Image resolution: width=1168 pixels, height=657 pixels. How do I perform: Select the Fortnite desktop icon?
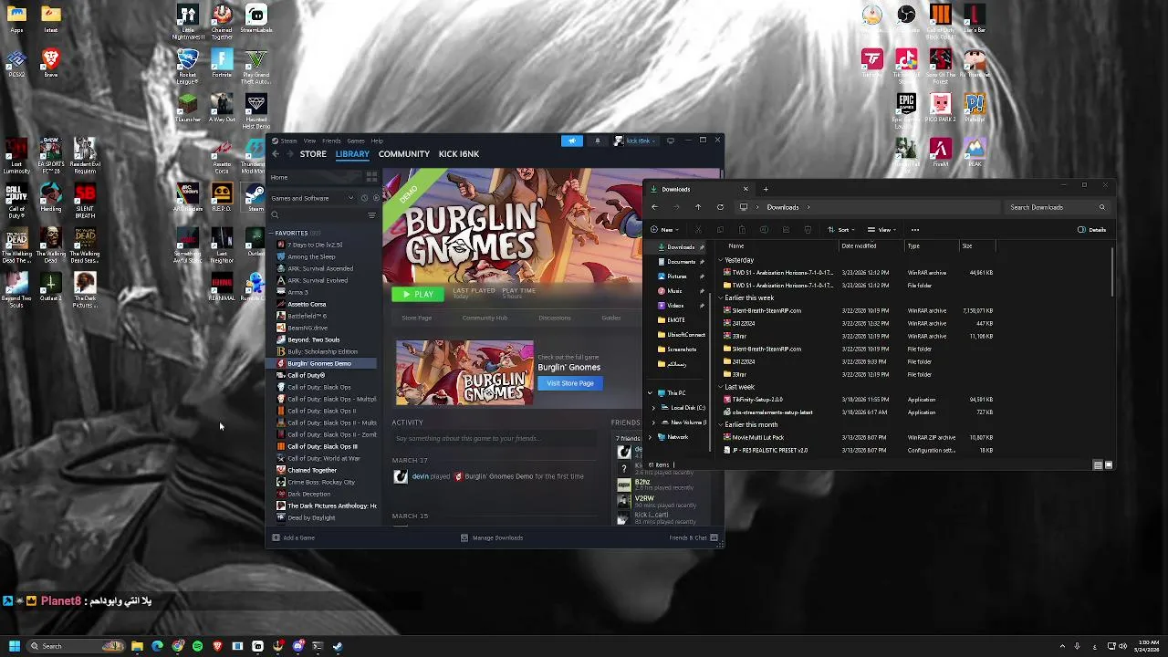pyautogui.click(x=222, y=64)
